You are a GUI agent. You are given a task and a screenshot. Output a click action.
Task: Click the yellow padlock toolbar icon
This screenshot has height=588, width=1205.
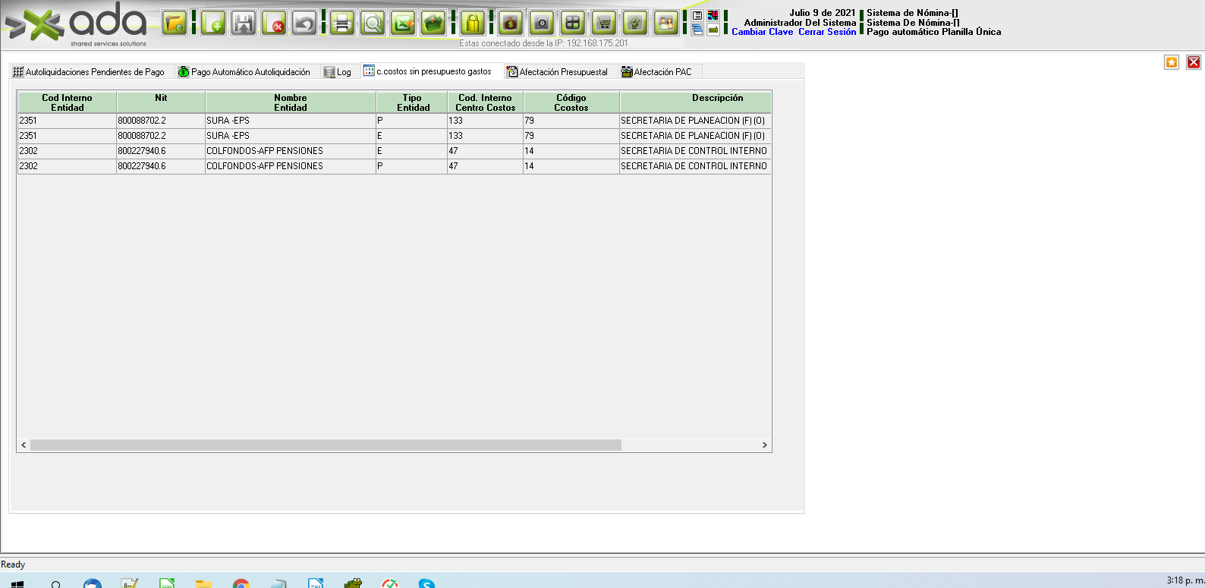pos(473,24)
